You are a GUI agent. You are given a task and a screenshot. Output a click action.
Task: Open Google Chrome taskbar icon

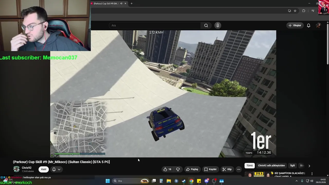[x=191, y=181]
